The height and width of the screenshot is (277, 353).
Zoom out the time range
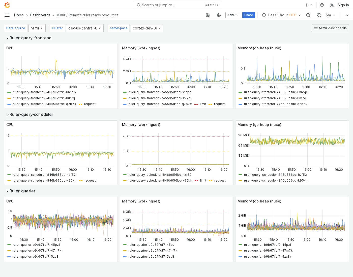(x=308, y=15)
